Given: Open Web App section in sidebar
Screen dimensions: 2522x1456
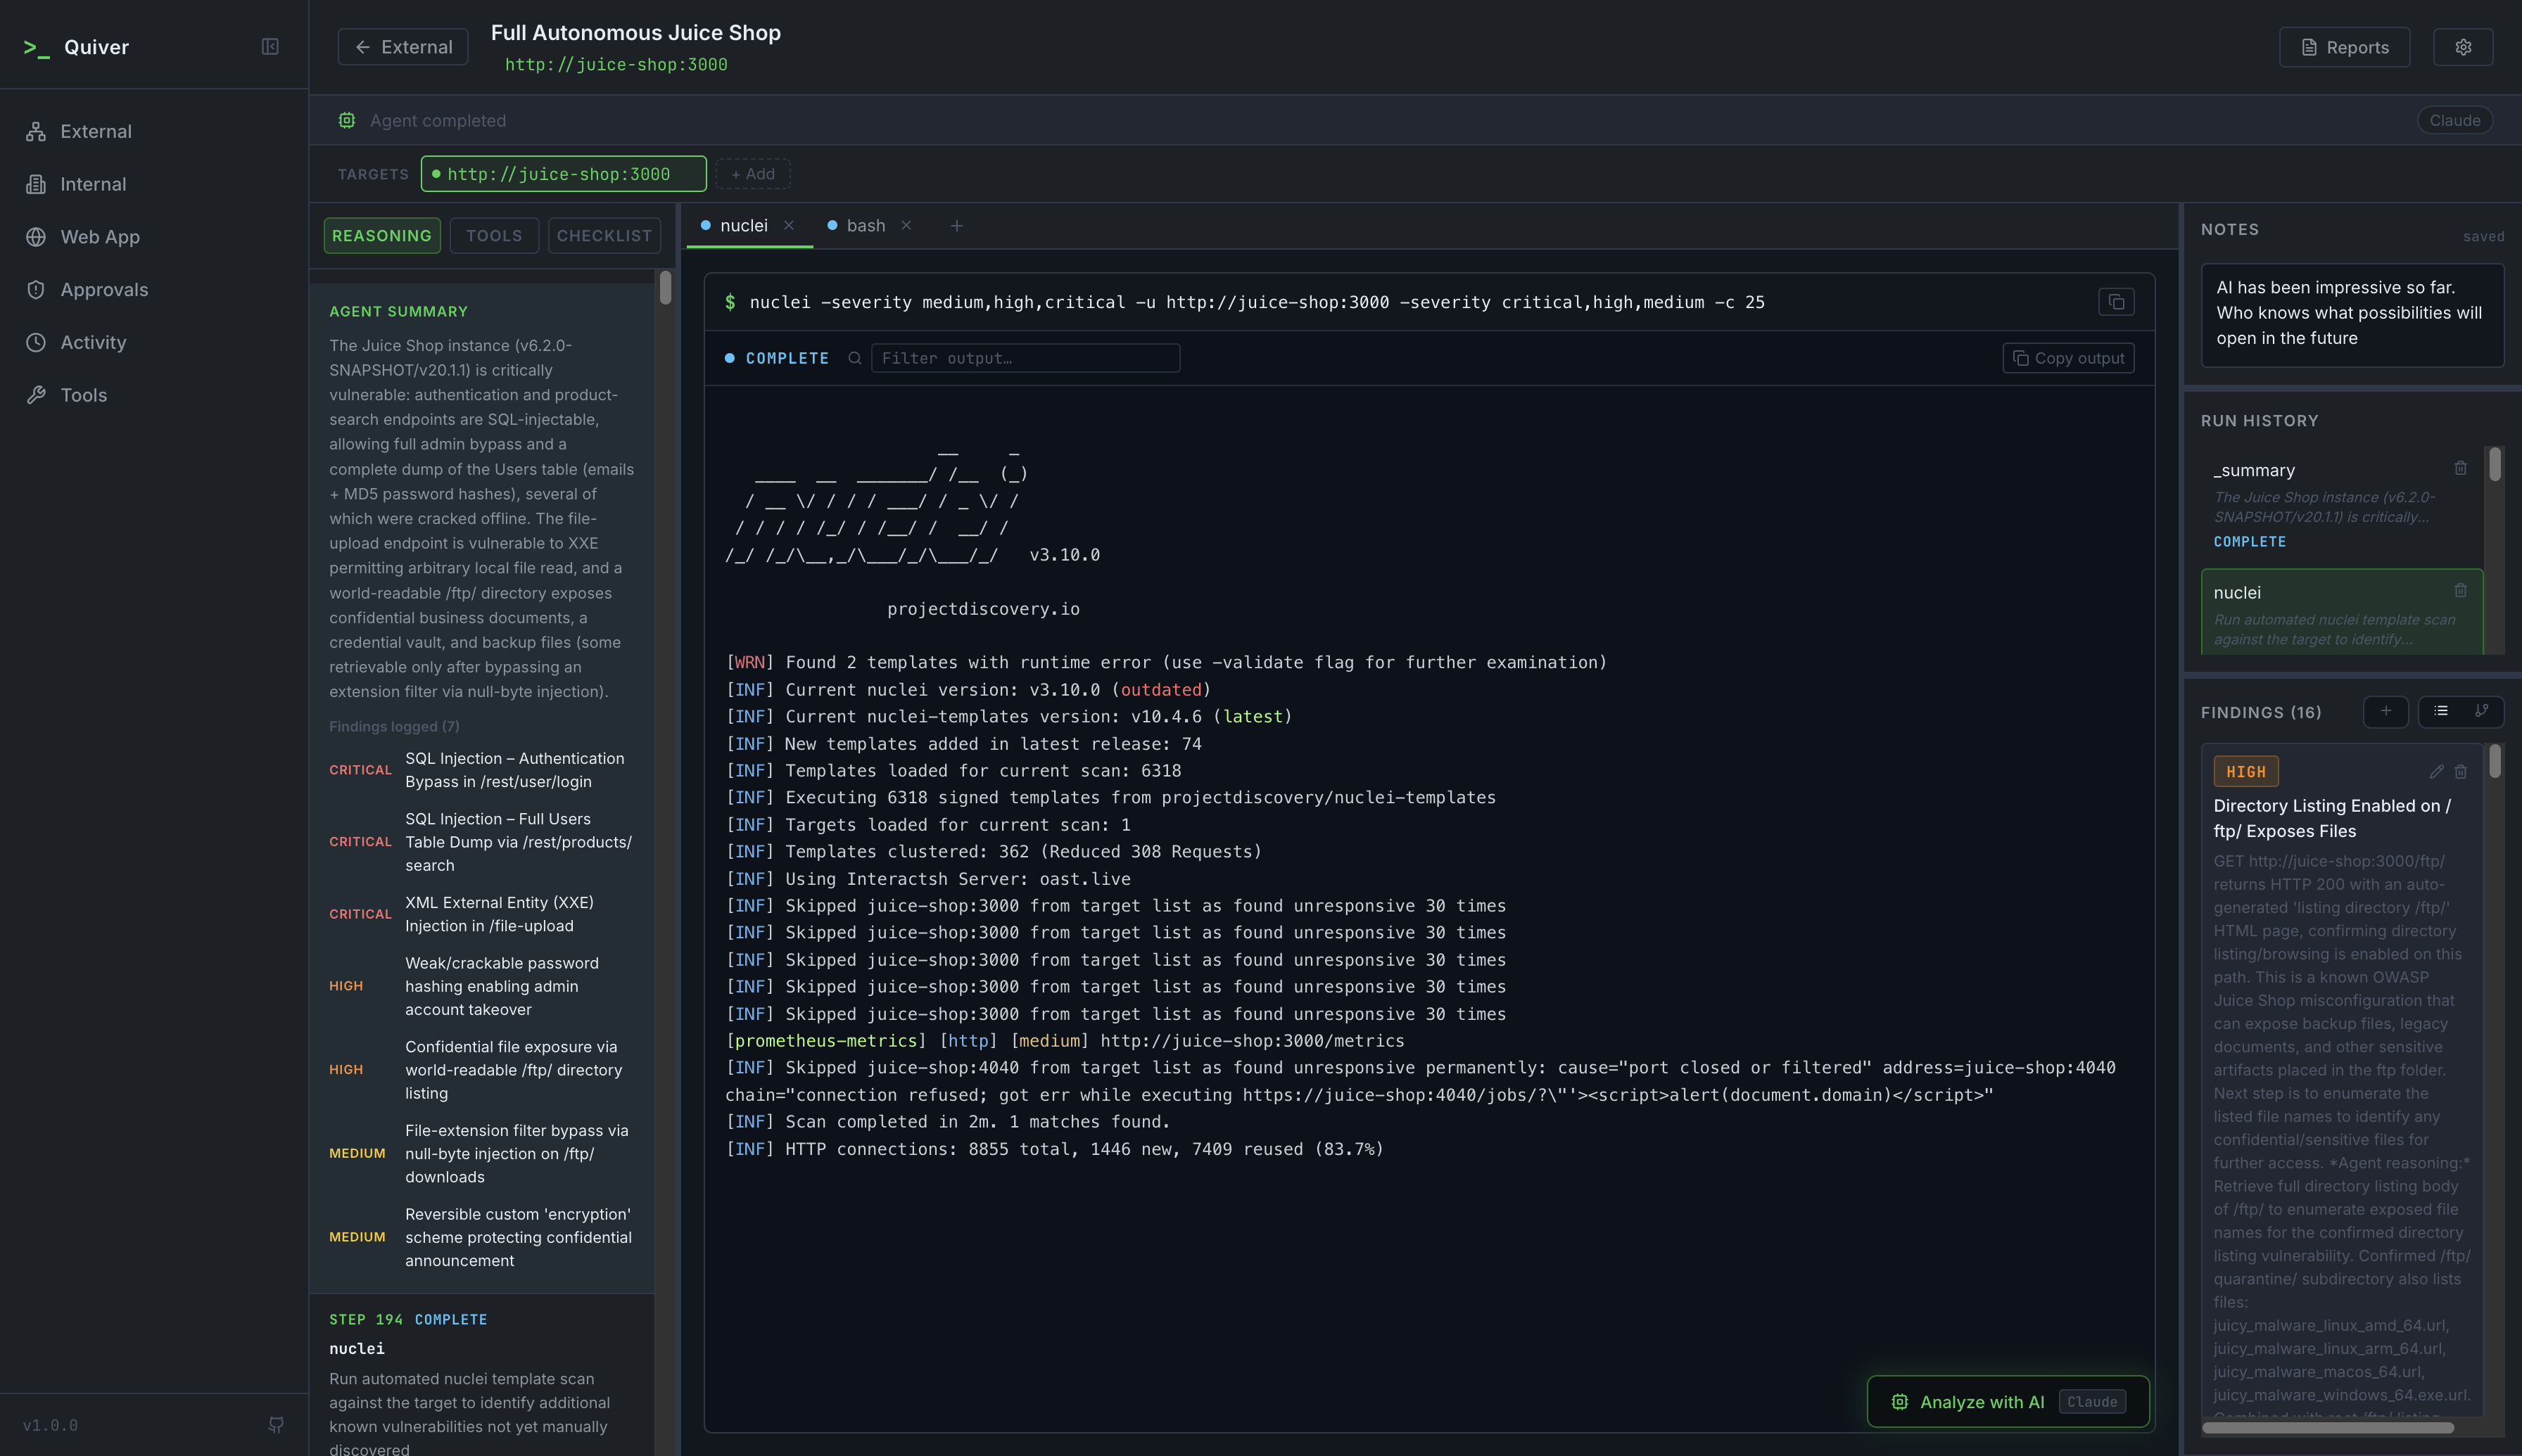Looking at the screenshot, I should tap(154, 237).
